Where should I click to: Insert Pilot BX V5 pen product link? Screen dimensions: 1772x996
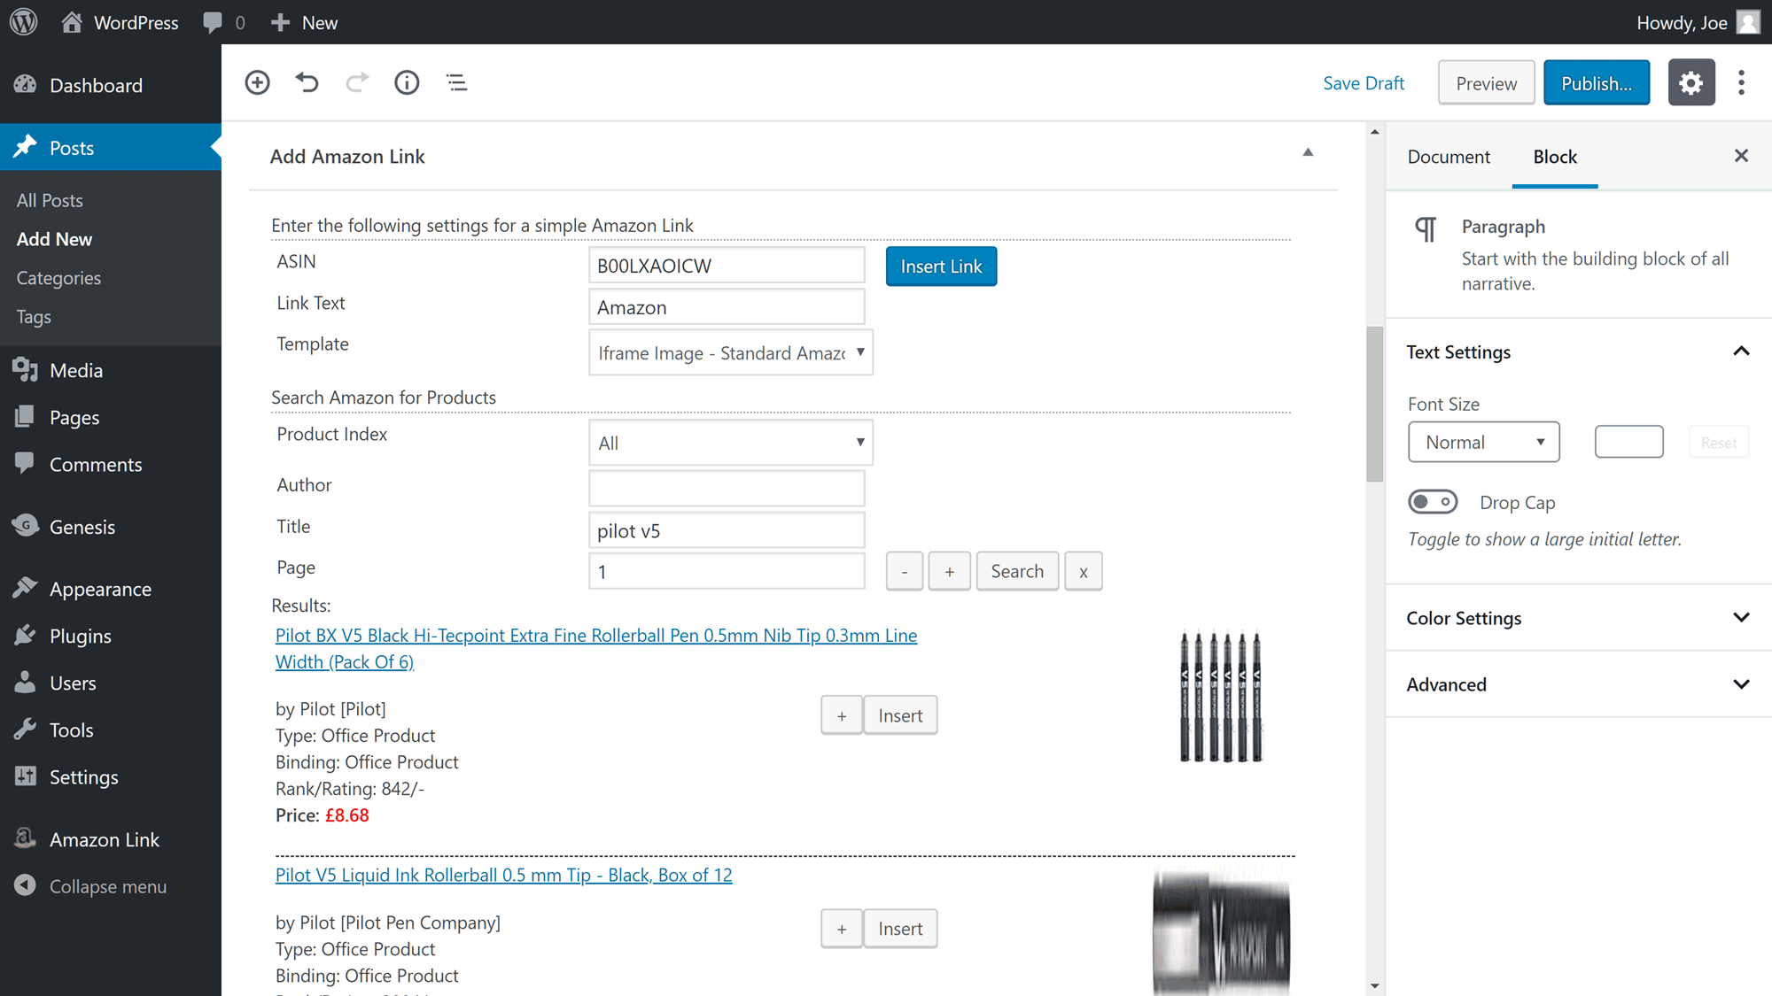(900, 715)
